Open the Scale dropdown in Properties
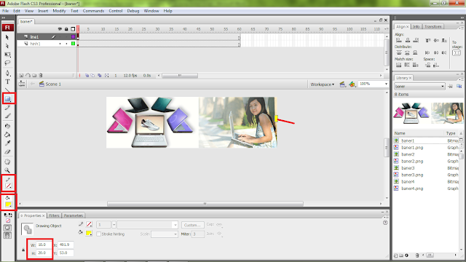The width and height of the screenshot is (466, 262). (x=165, y=234)
